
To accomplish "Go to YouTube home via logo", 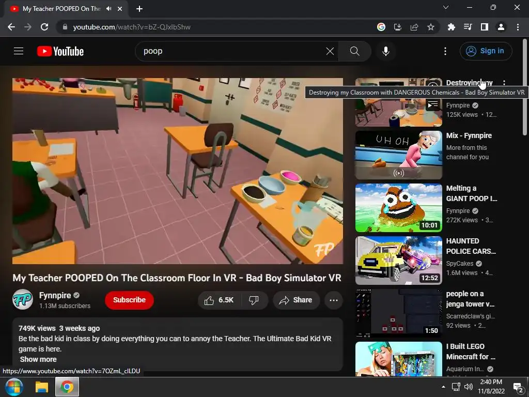I will click(x=60, y=51).
